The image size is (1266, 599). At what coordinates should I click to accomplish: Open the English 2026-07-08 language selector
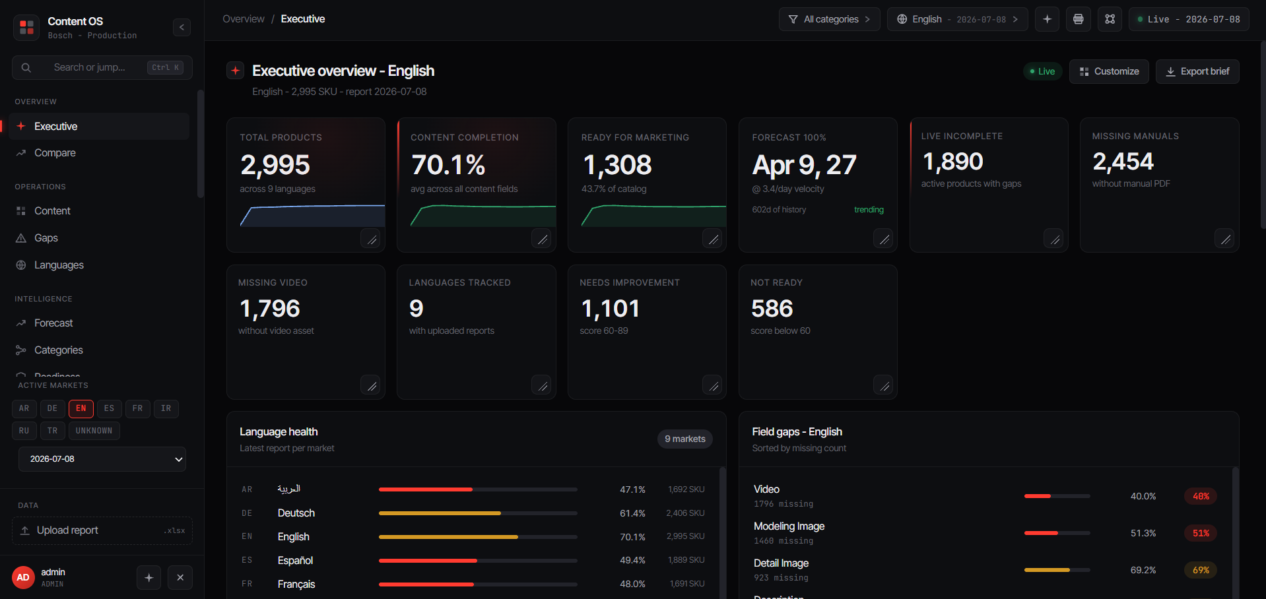tap(957, 19)
